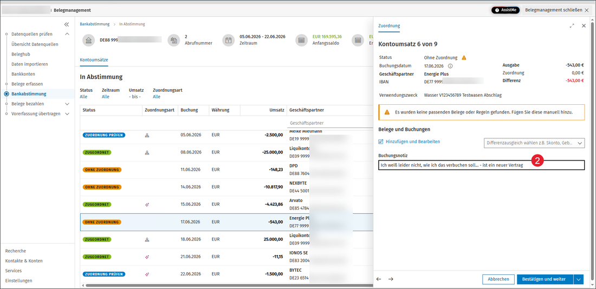Select Bankabstimmung in the sidebar
Screen dimensions: 596x289
click(x=29, y=94)
